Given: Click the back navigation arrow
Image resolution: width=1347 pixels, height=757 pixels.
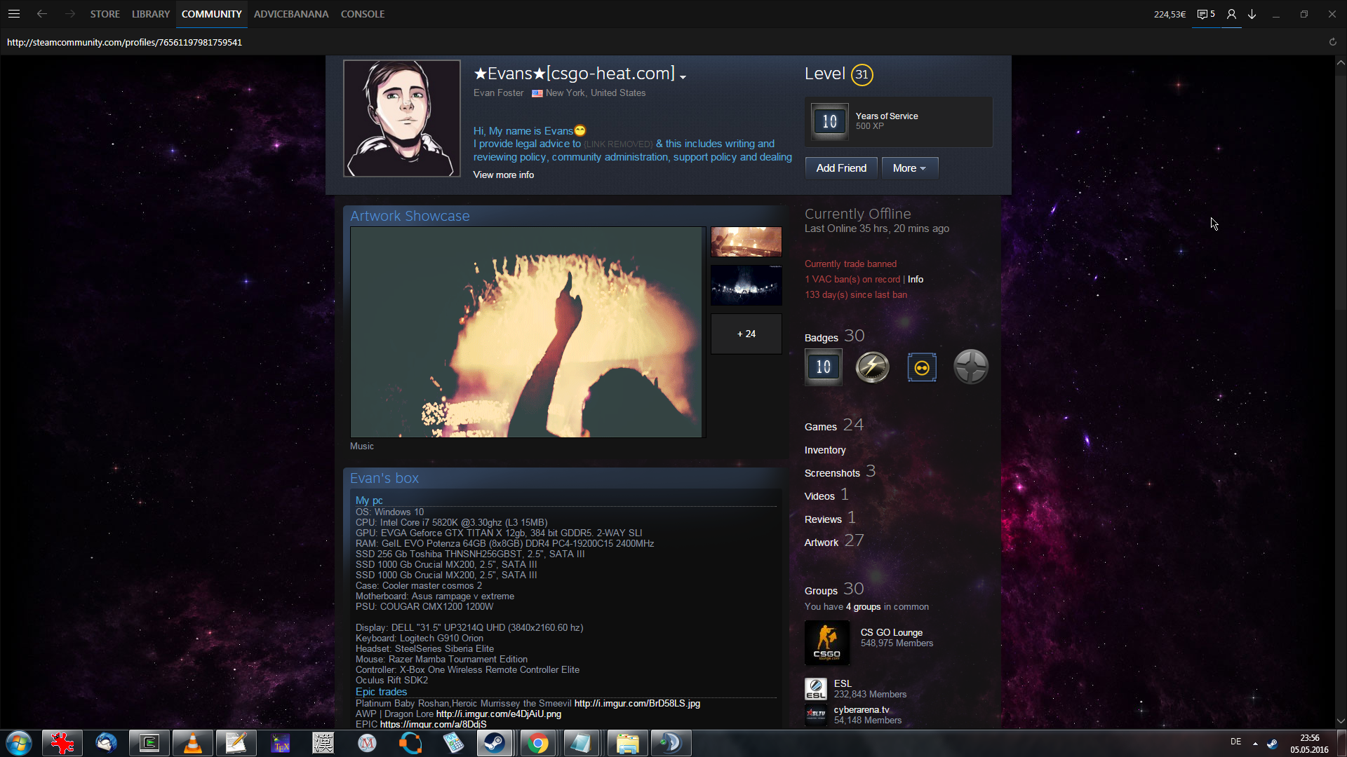Looking at the screenshot, I should coord(42,14).
